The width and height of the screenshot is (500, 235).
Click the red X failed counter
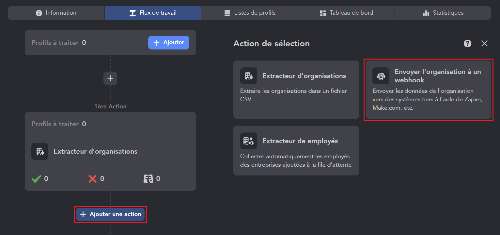(x=93, y=179)
